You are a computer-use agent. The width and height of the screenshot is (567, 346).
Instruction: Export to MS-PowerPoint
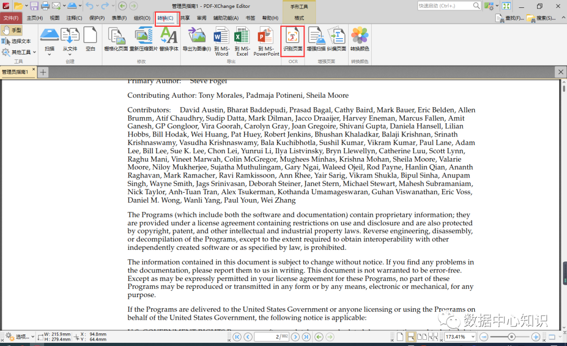(267, 41)
